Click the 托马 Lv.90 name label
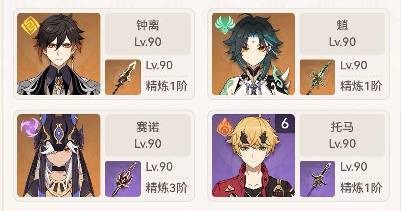 [342, 135]
